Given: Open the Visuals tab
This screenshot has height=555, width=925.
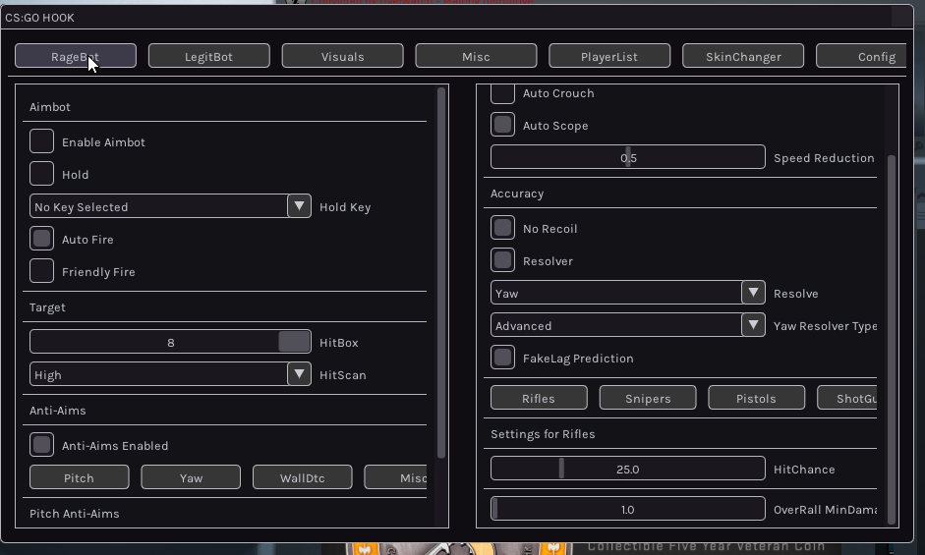Looking at the screenshot, I should click(343, 56).
